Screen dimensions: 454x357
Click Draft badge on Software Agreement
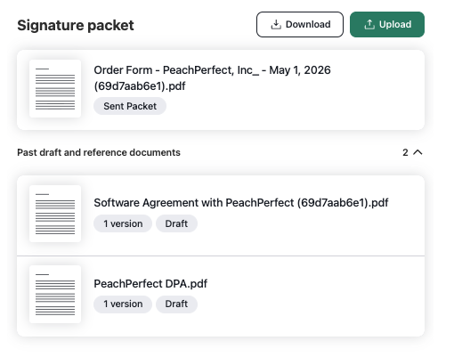[x=176, y=223]
